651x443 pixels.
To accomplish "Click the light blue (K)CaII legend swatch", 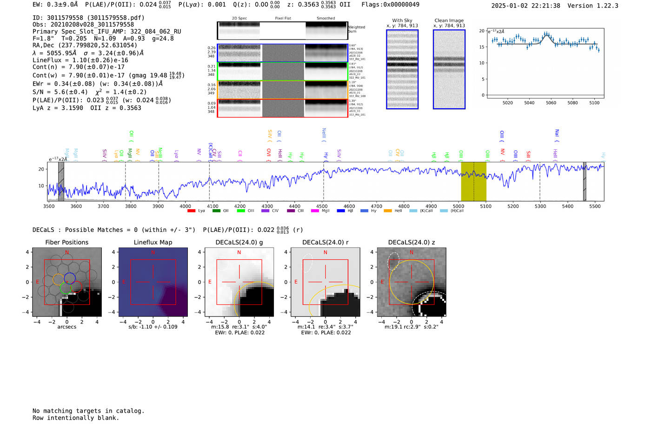I will [x=413, y=211].
